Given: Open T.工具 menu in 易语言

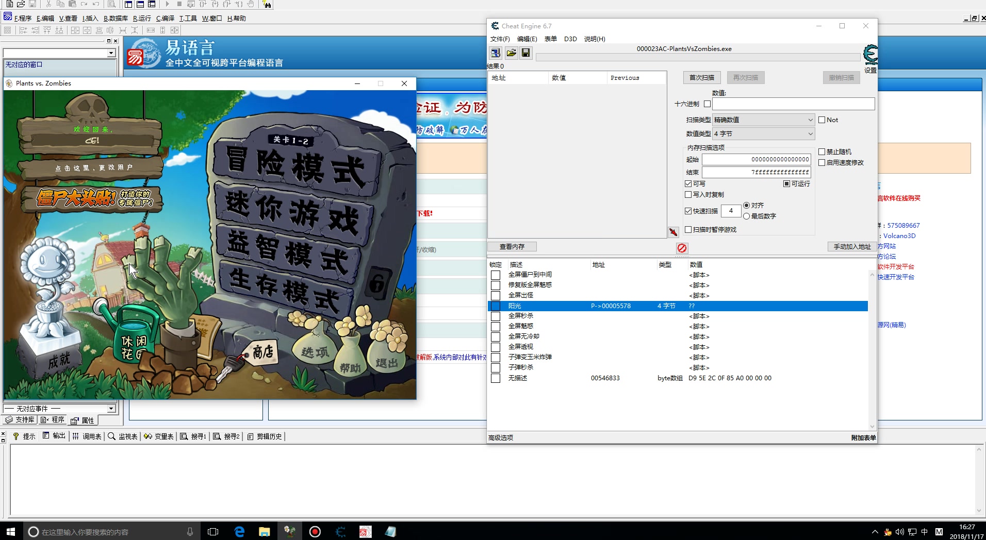Looking at the screenshot, I should (188, 19).
